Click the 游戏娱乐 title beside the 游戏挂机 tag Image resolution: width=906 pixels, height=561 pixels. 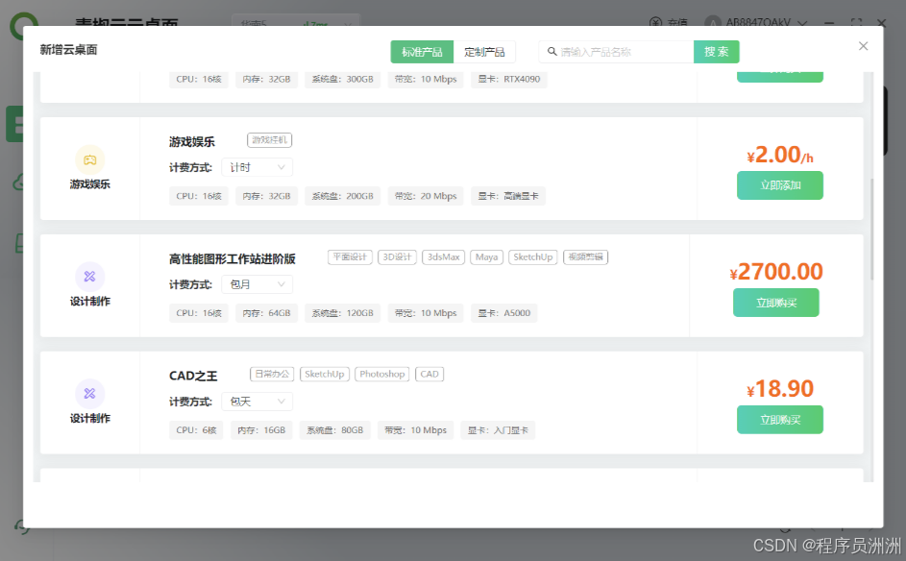(x=192, y=141)
